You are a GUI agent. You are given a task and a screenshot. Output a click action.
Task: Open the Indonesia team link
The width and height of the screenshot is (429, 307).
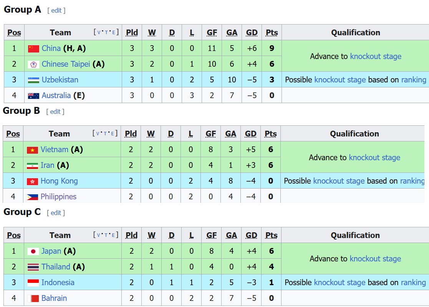(x=58, y=282)
